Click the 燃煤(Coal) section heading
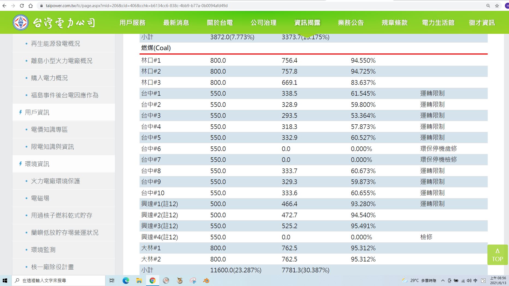Viewport: 509px width, 286px height. [156, 48]
